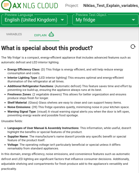Screen dimensions: 139x173
Task: Click the refresh explanation icon
Action: click(133, 47)
